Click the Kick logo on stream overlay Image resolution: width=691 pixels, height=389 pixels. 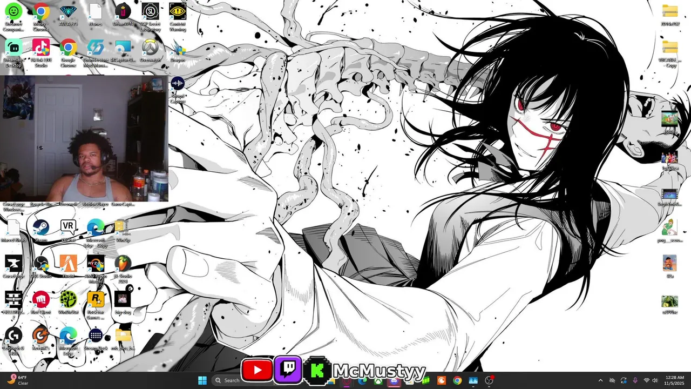317,371
